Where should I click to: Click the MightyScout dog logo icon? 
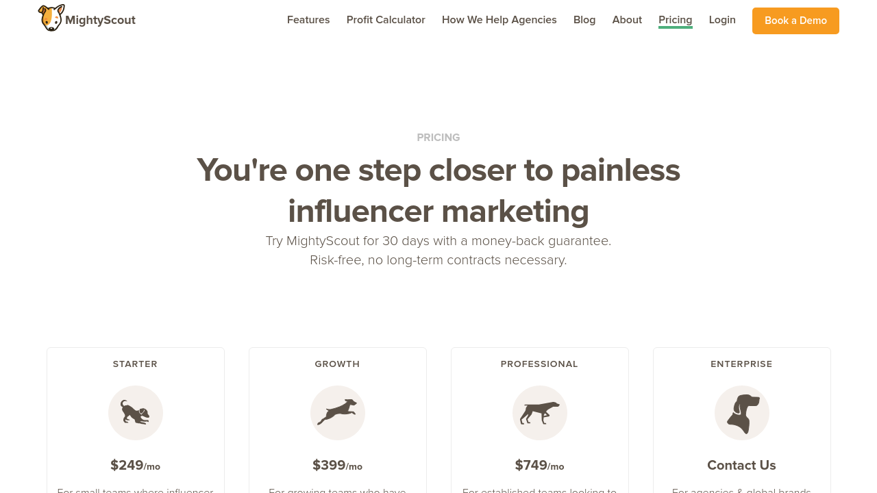(x=51, y=18)
